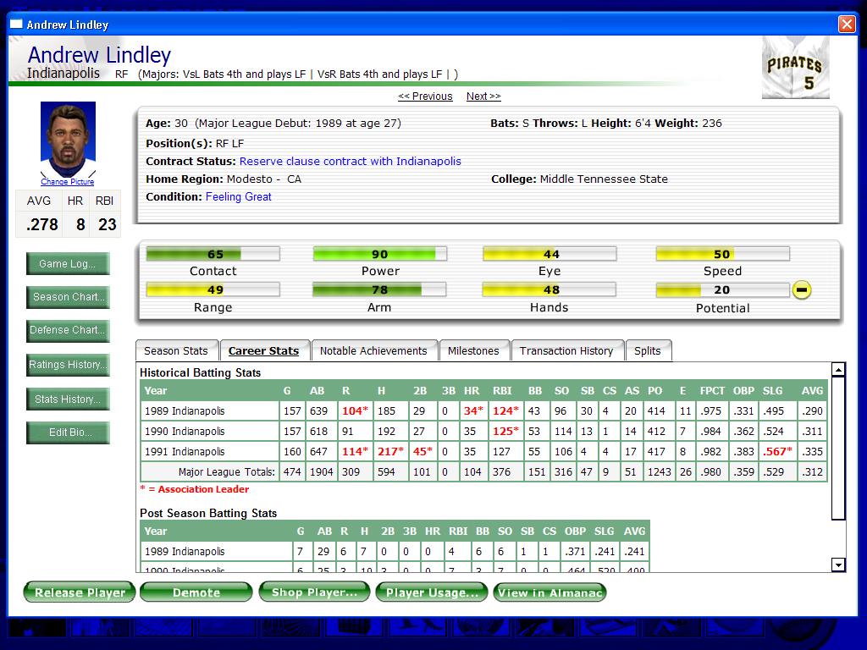This screenshot has height=650, width=867.
Task: Open the Notable Achievements tab
Action: [373, 351]
